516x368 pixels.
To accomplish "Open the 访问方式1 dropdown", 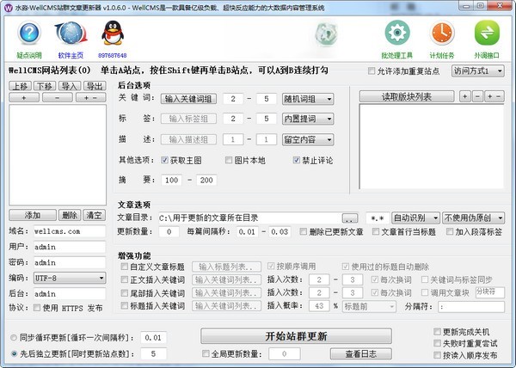I will click(x=478, y=71).
